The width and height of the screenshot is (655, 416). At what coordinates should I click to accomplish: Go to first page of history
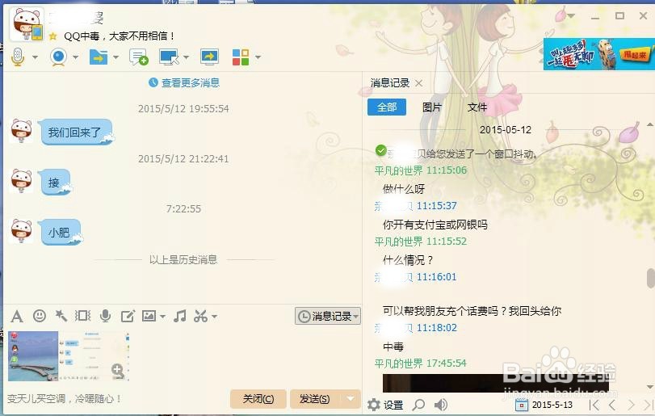(x=594, y=405)
